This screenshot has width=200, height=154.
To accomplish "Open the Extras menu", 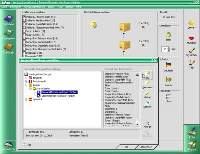I will point(51,7).
